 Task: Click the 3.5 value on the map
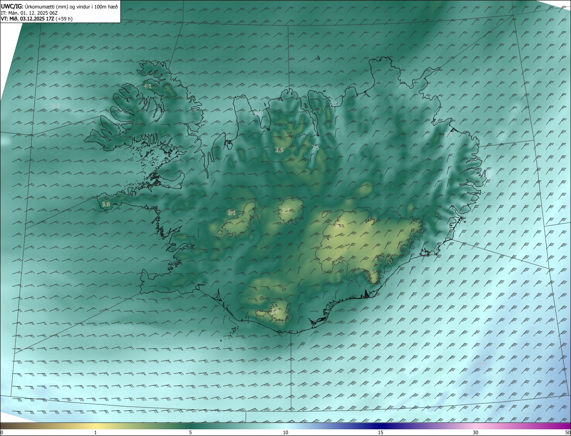pyautogui.click(x=279, y=150)
